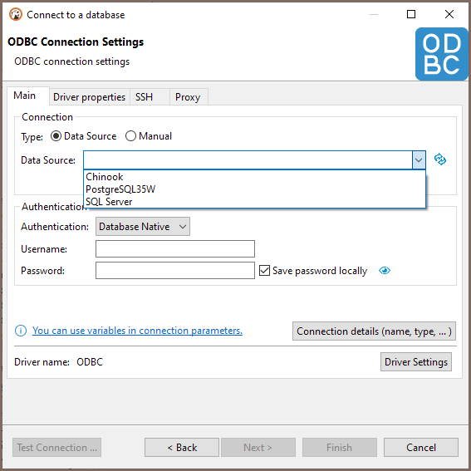Viewport: 471px width, 471px height.
Task: Click the Driver Settings button
Action: point(415,362)
